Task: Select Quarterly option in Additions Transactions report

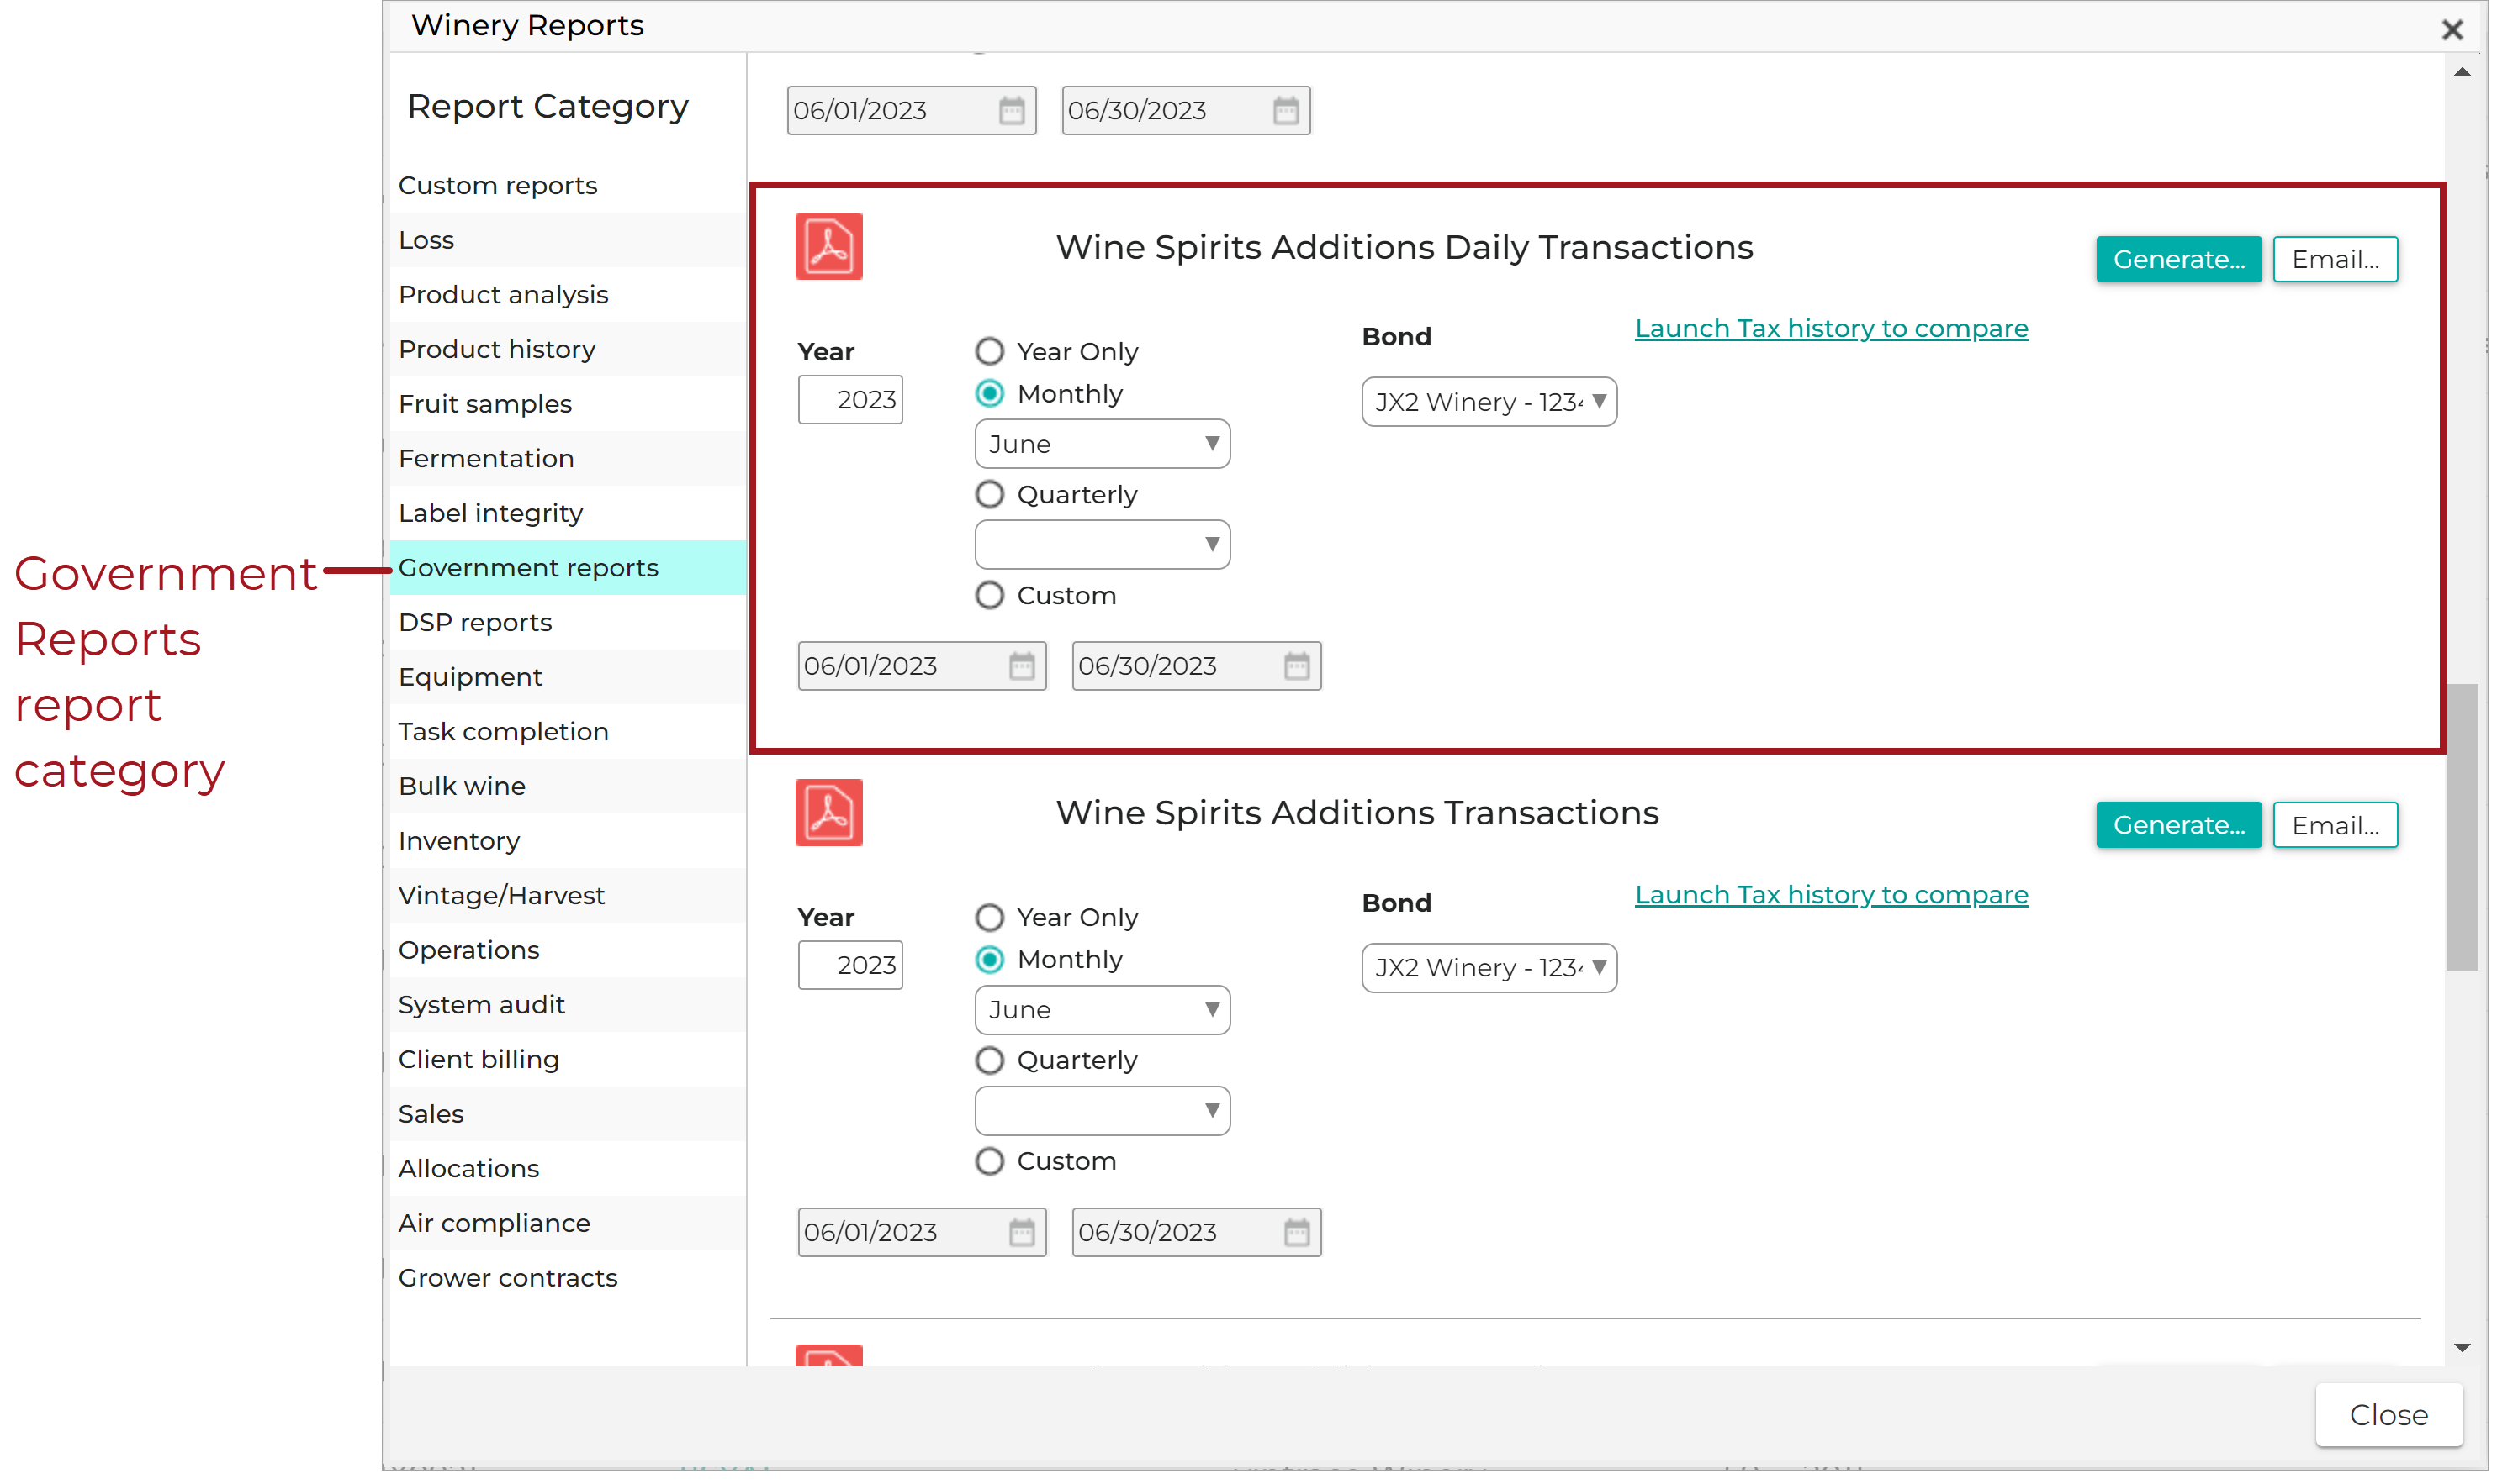Action: point(990,1060)
